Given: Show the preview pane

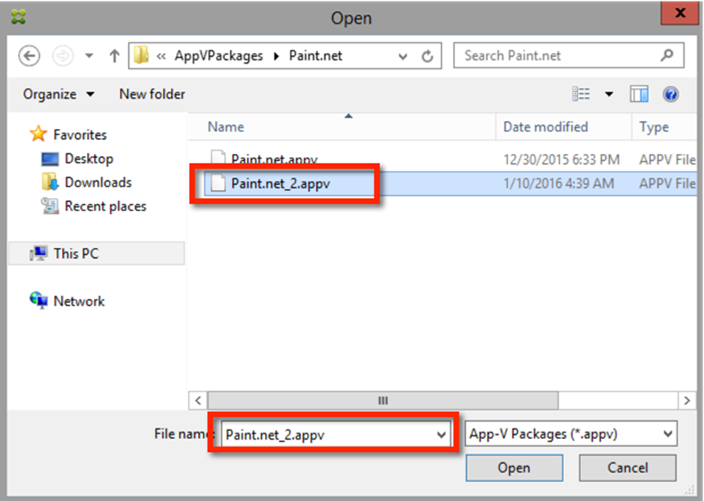Looking at the screenshot, I should (639, 94).
